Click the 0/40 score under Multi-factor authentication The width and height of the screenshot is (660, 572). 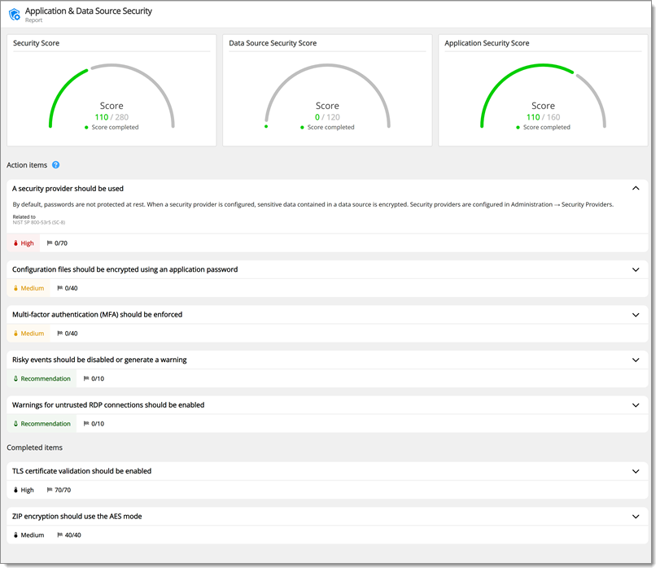click(x=71, y=334)
